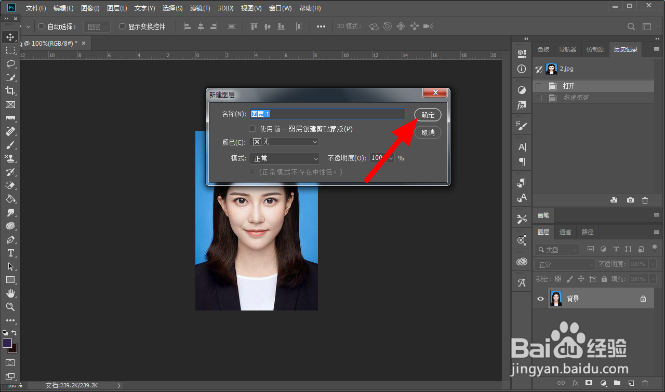Open the Info panel icon

click(x=522, y=69)
